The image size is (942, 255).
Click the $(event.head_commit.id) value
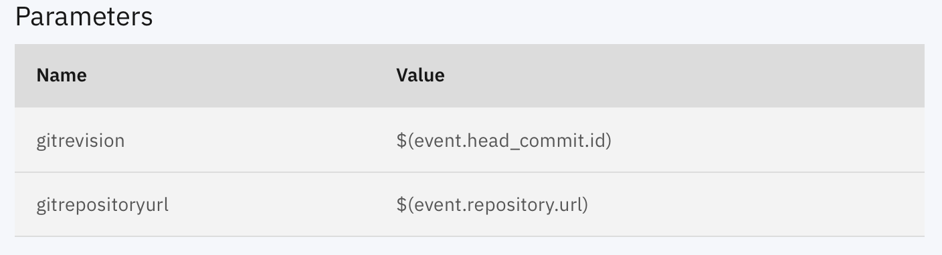tap(504, 141)
